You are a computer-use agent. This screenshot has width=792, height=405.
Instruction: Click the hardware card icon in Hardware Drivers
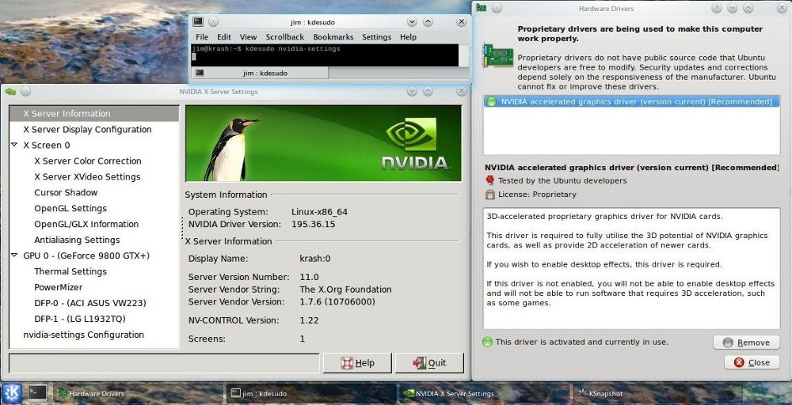(499, 59)
